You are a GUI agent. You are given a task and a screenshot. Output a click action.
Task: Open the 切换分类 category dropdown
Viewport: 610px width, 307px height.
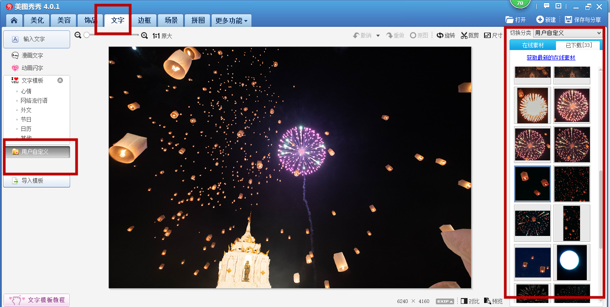(x=568, y=33)
